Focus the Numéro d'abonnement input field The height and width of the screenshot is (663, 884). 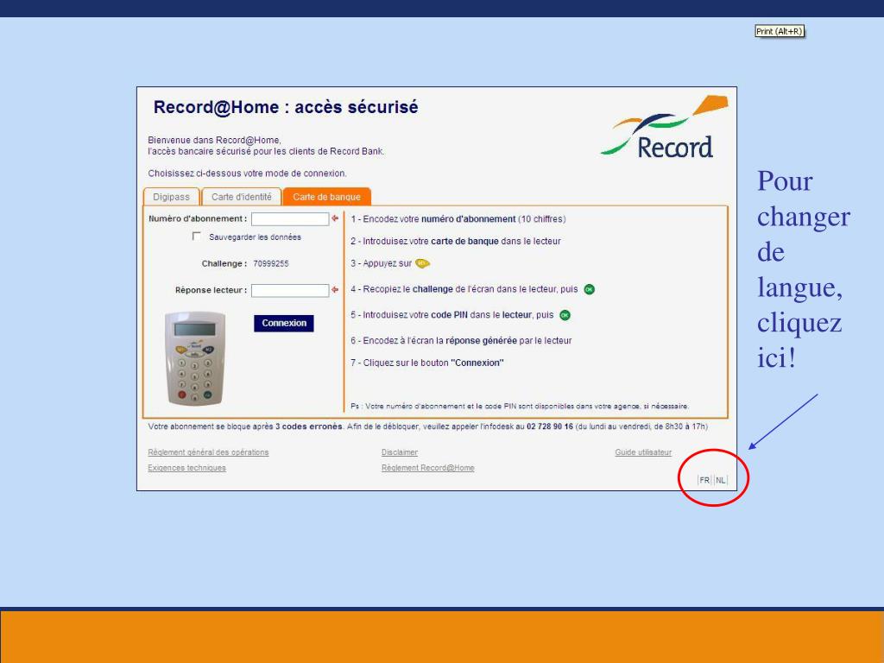pyautogui.click(x=290, y=218)
